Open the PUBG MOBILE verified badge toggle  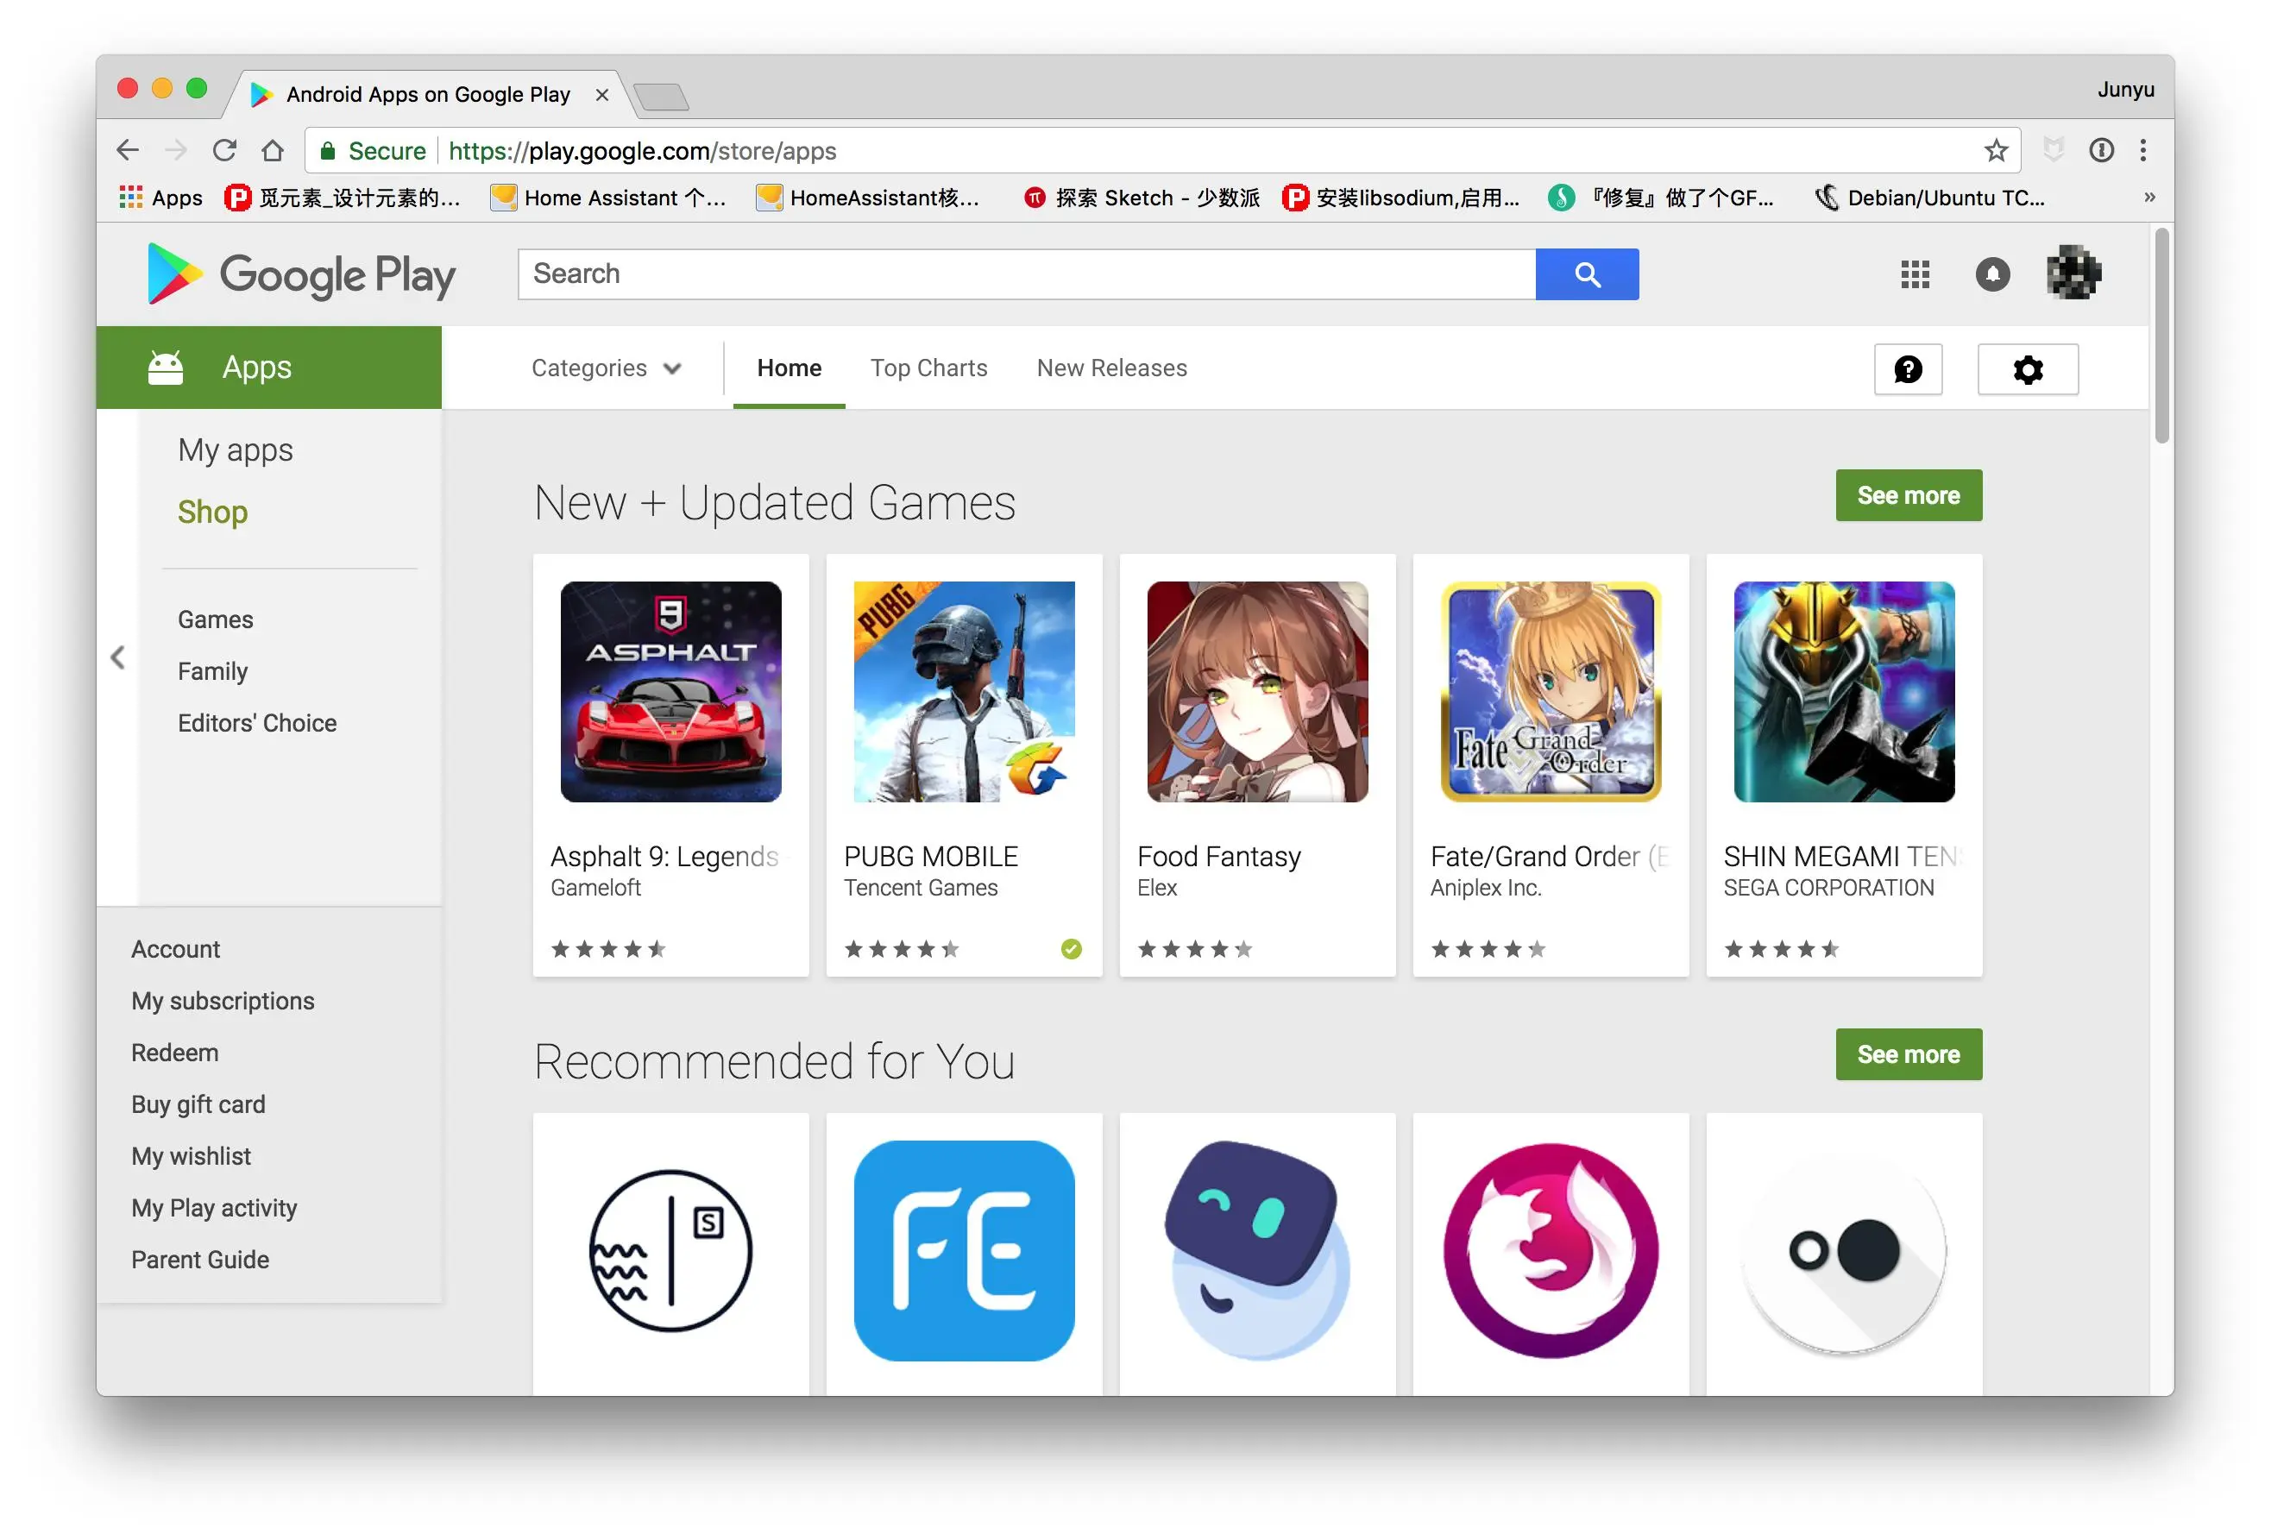[1065, 946]
